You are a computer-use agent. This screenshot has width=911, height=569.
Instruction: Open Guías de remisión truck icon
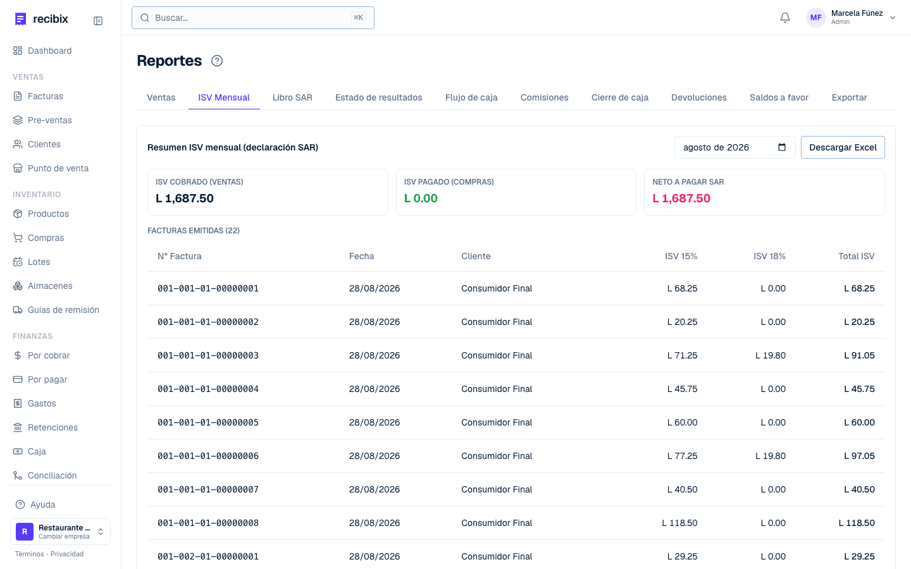pyautogui.click(x=18, y=310)
